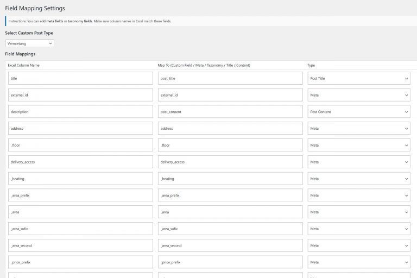Open the Post Content type dropdown

pyautogui.click(x=358, y=112)
